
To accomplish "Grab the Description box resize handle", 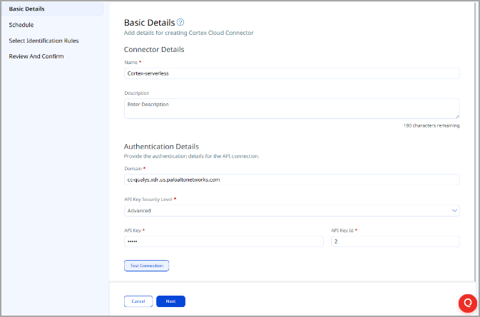I will (x=457, y=115).
